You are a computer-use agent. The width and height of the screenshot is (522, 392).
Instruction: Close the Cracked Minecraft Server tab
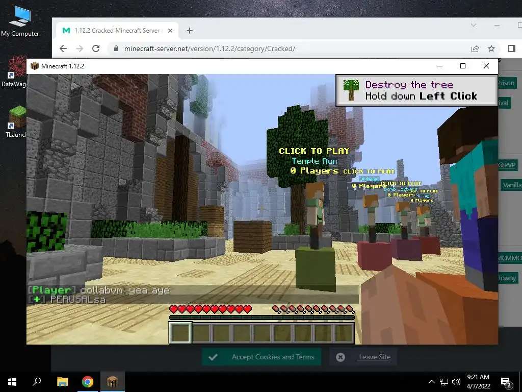coord(170,31)
